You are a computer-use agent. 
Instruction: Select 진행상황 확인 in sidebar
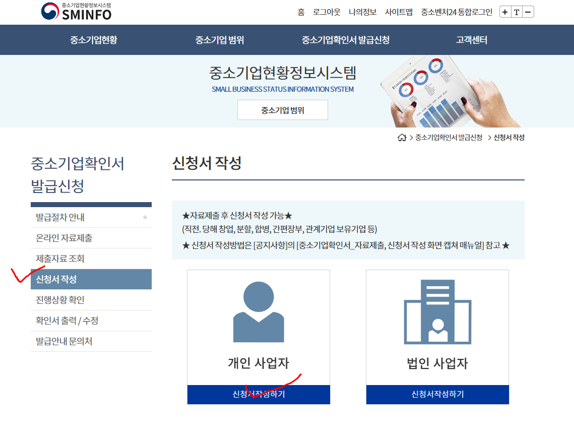(91, 300)
